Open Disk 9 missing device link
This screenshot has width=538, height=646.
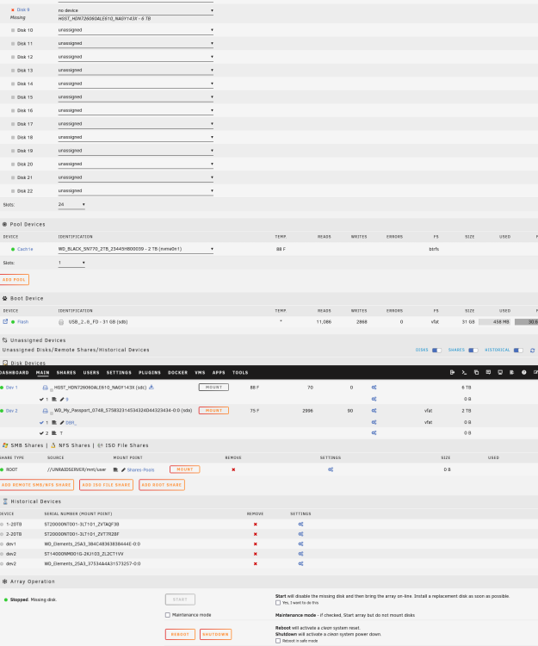[x=23, y=9]
